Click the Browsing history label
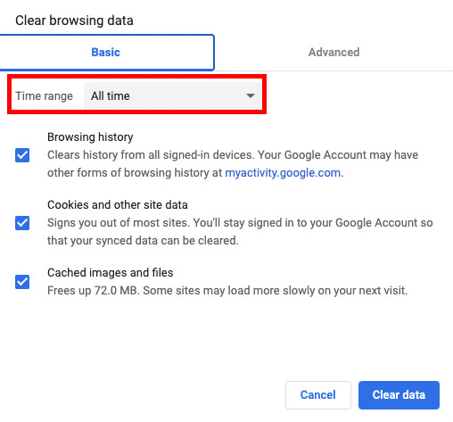 pyautogui.click(x=90, y=137)
